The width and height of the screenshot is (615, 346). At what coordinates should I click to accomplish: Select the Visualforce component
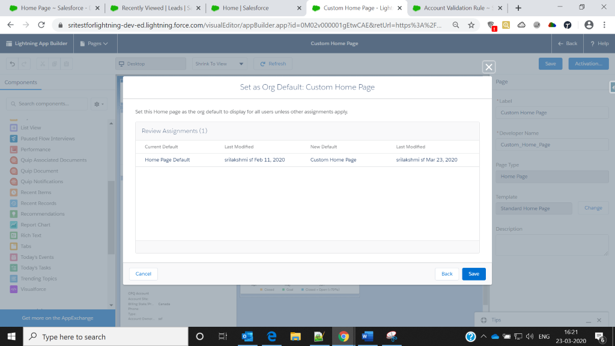click(34, 290)
